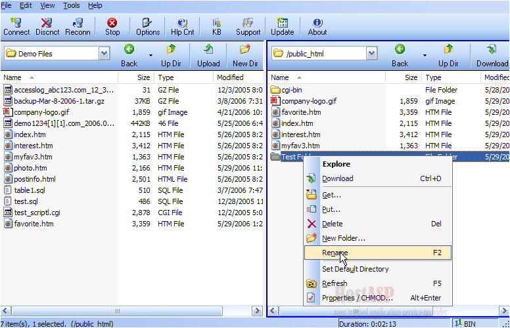Click the Upload icon in local pane
This screenshot has width=510, height=328.
pos(208,55)
